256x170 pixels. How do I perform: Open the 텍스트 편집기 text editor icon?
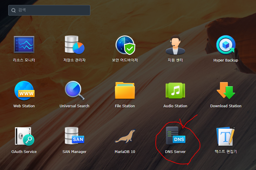tap(226, 136)
